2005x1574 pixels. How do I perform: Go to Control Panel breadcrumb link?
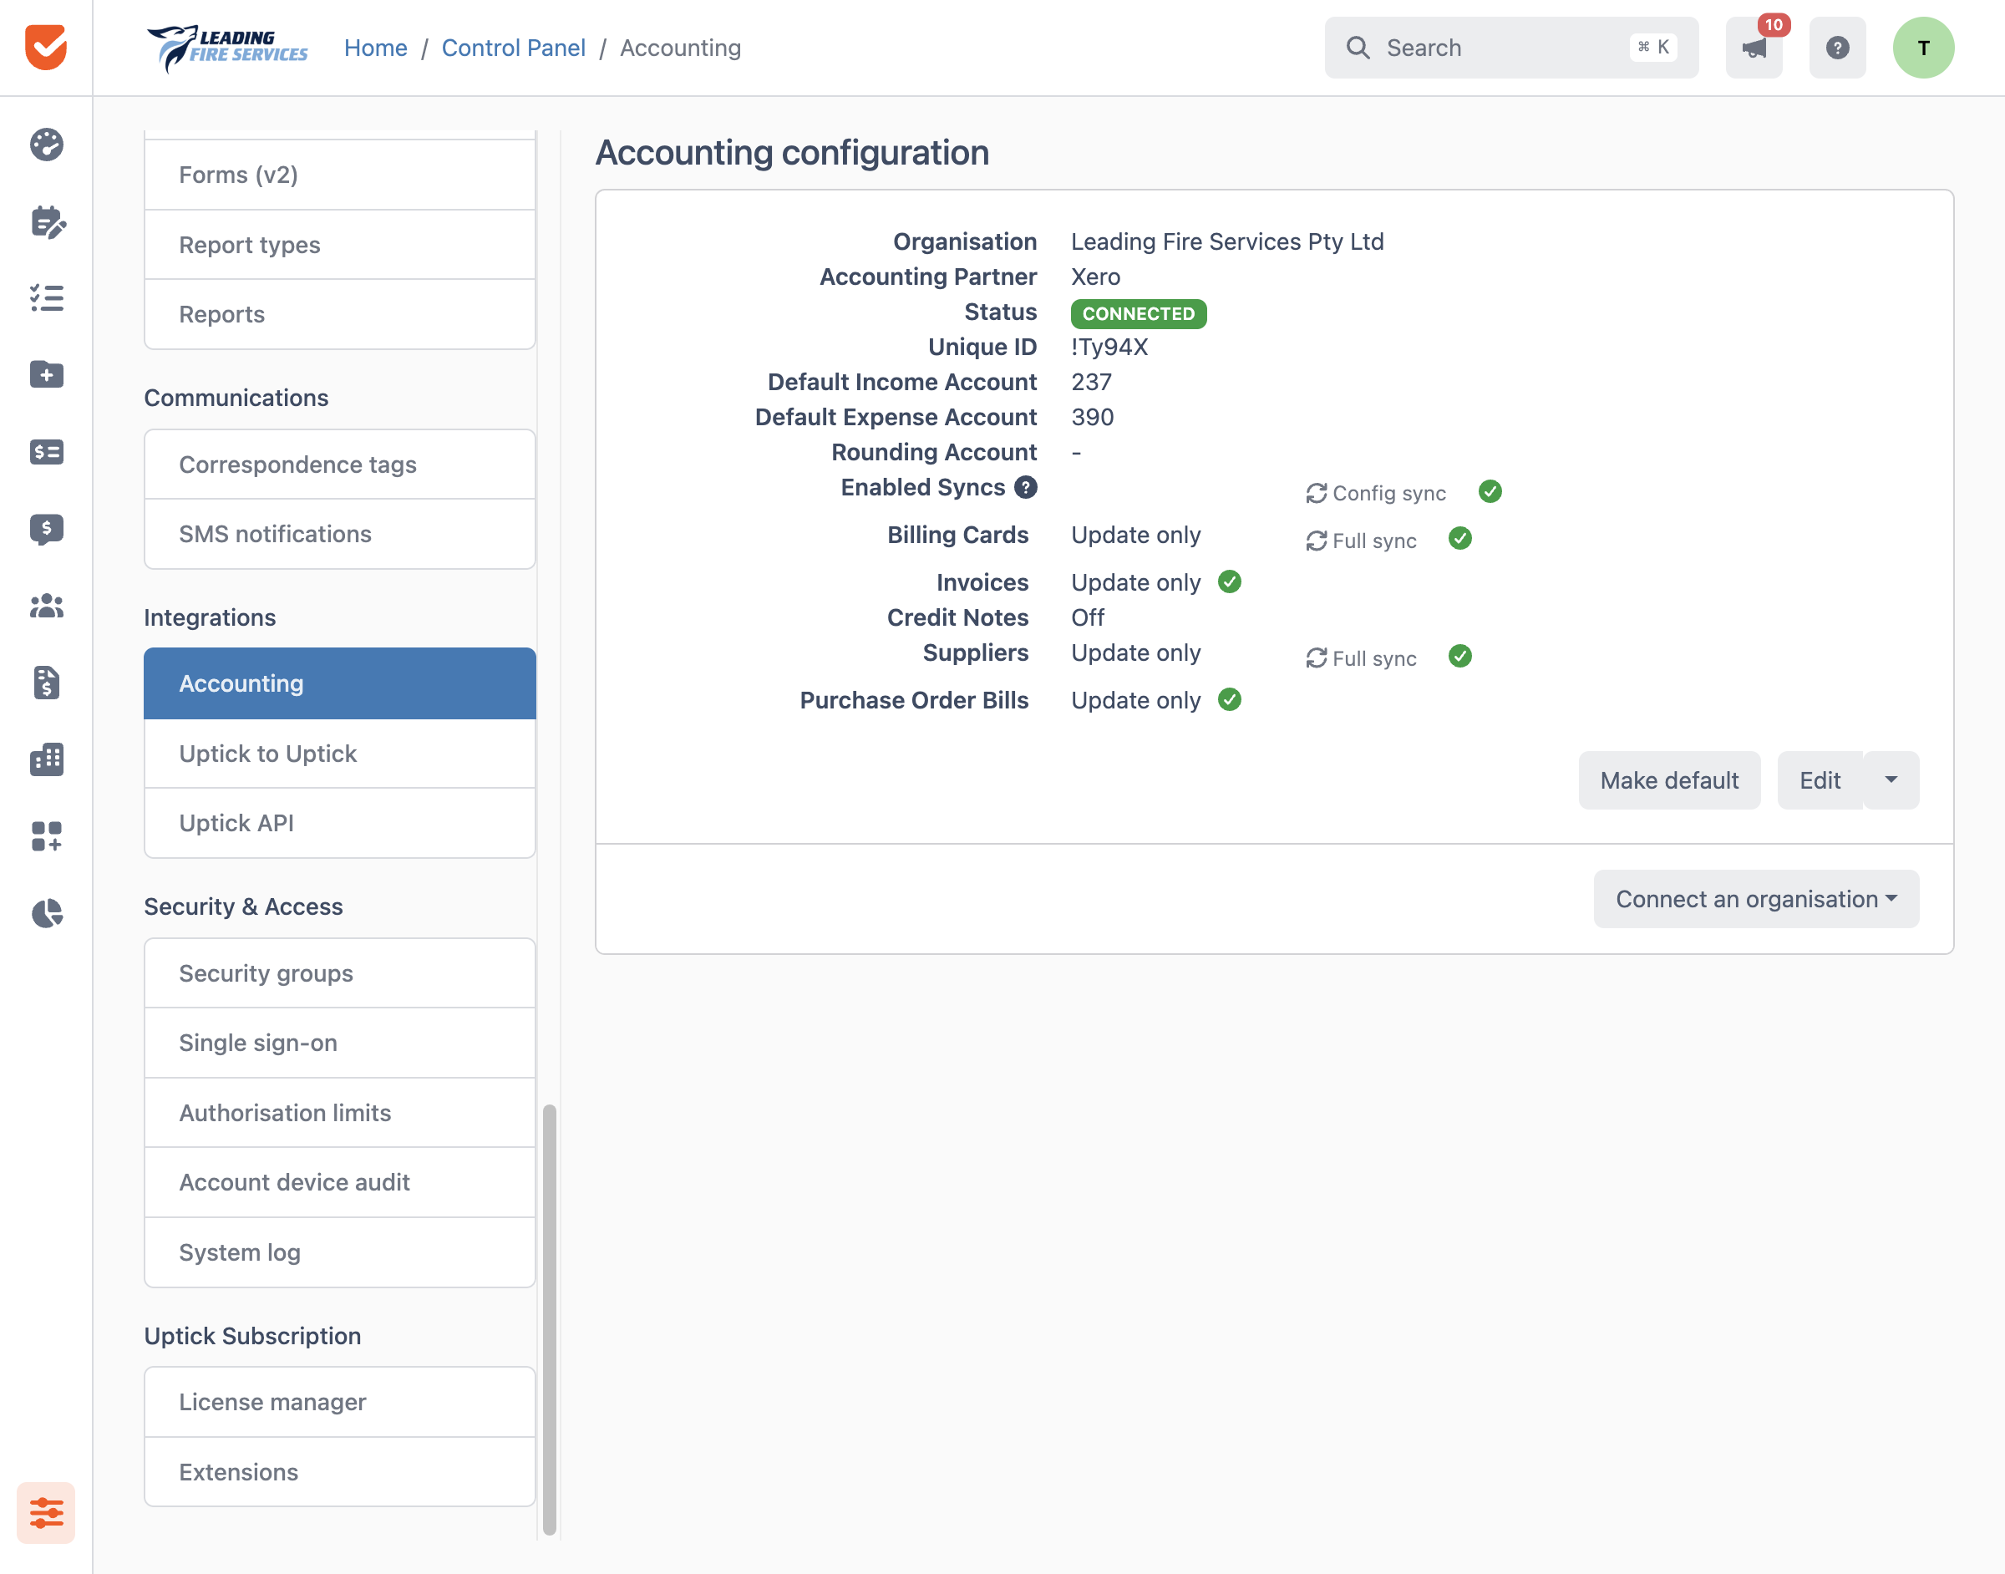(513, 48)
